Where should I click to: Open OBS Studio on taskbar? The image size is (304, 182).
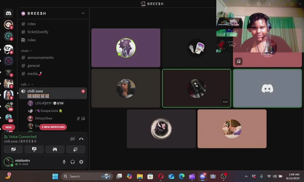[223, 176]
